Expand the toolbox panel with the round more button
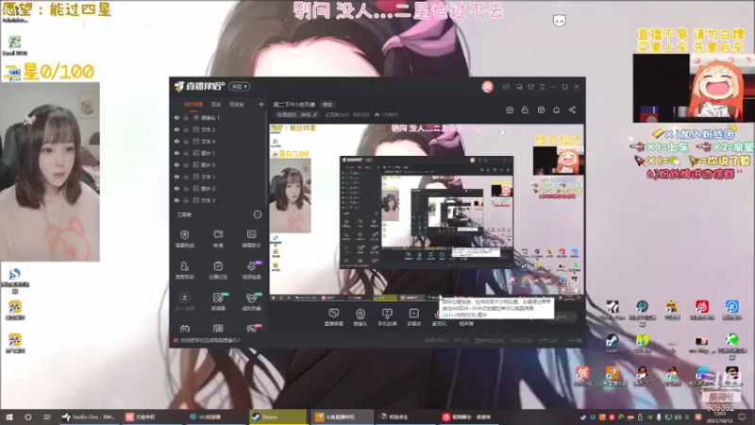The image size is (755, 425). (258, 214)
